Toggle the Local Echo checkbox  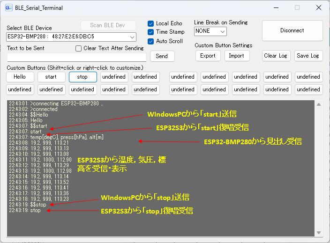[x=151, y=23]
